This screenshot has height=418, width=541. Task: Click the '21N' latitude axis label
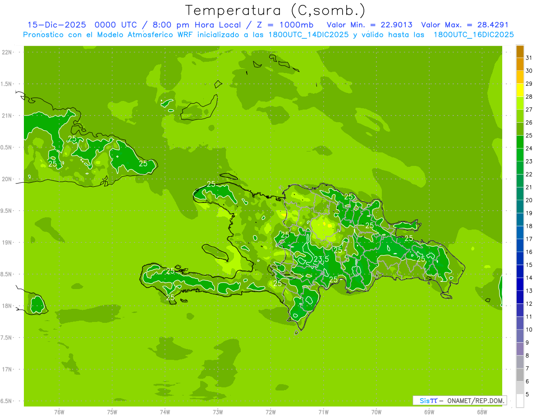(7, 115)
